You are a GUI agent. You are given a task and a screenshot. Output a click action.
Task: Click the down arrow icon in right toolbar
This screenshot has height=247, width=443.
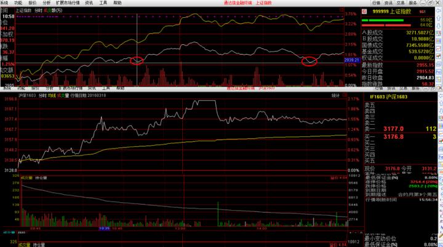pos(440,26)
